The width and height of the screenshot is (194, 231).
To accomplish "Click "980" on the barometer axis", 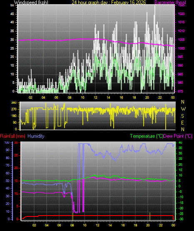I will [180, 82].
